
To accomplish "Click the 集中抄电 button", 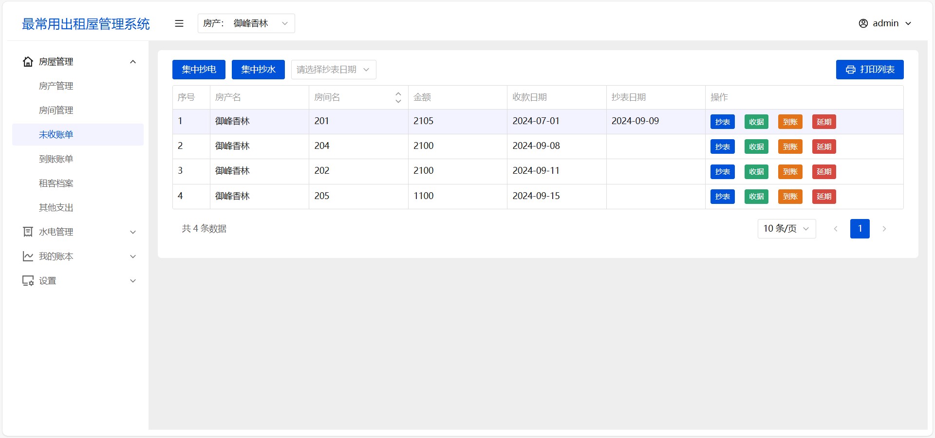I will [x=199, y=70].
